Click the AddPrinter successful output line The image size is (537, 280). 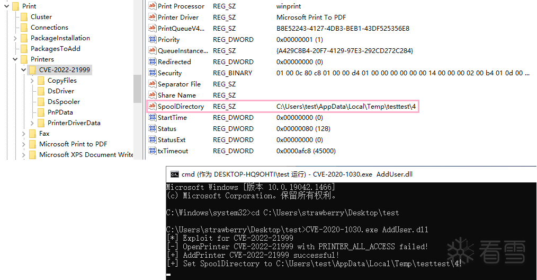pyautogui.click(x=253, y=255)
